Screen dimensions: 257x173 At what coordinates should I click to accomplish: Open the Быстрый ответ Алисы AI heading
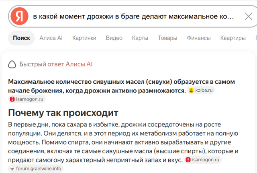click(x=56, y=64)
